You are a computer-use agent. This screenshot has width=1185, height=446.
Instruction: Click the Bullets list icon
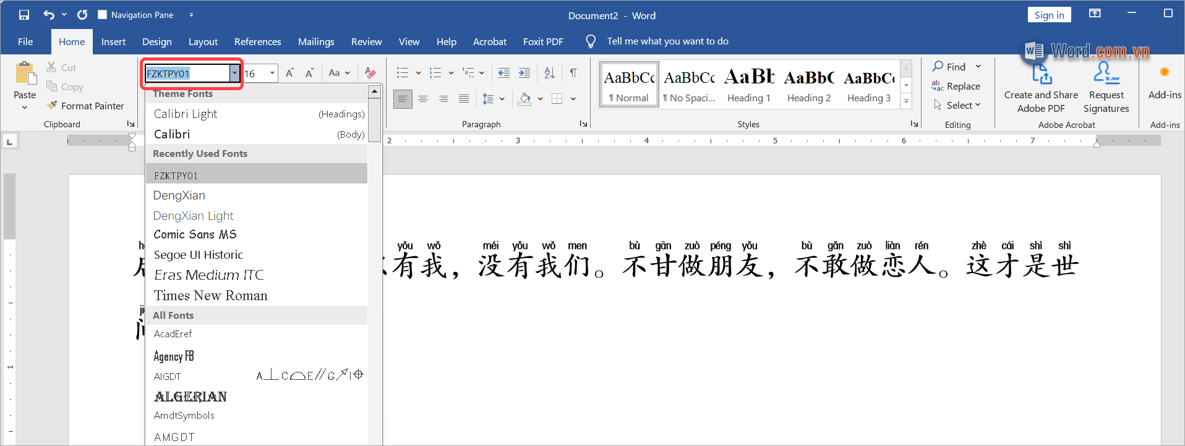pyautogui.click(x=403, y=73)
